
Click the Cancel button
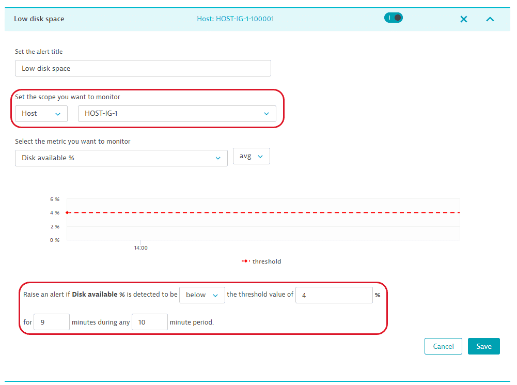pos(443,346)
